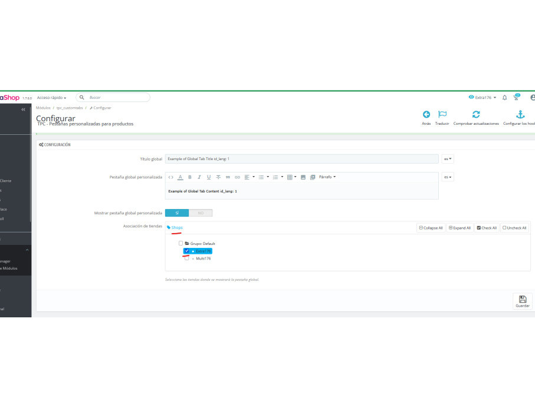The height and width of the screenshot is (408, 535).
Task: Collapse the sidebar with the double-chevron icon
Action: coord(23,110)
